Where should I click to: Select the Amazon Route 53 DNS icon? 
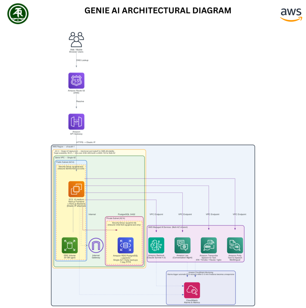[x=76, y=81]
